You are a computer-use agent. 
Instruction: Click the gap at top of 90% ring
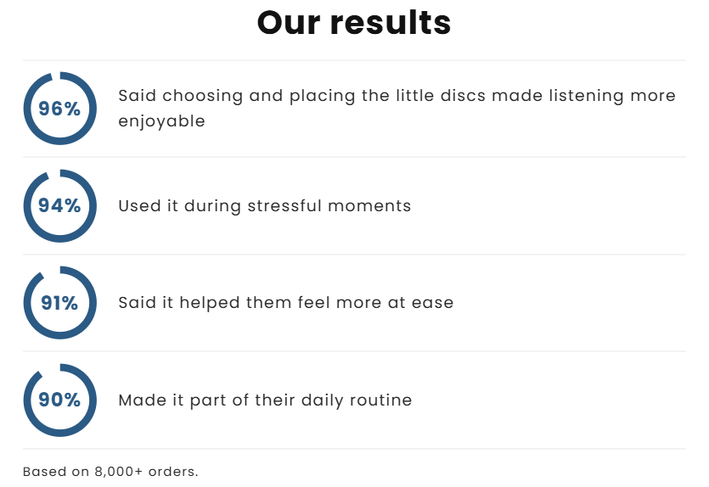coord(49,370)
